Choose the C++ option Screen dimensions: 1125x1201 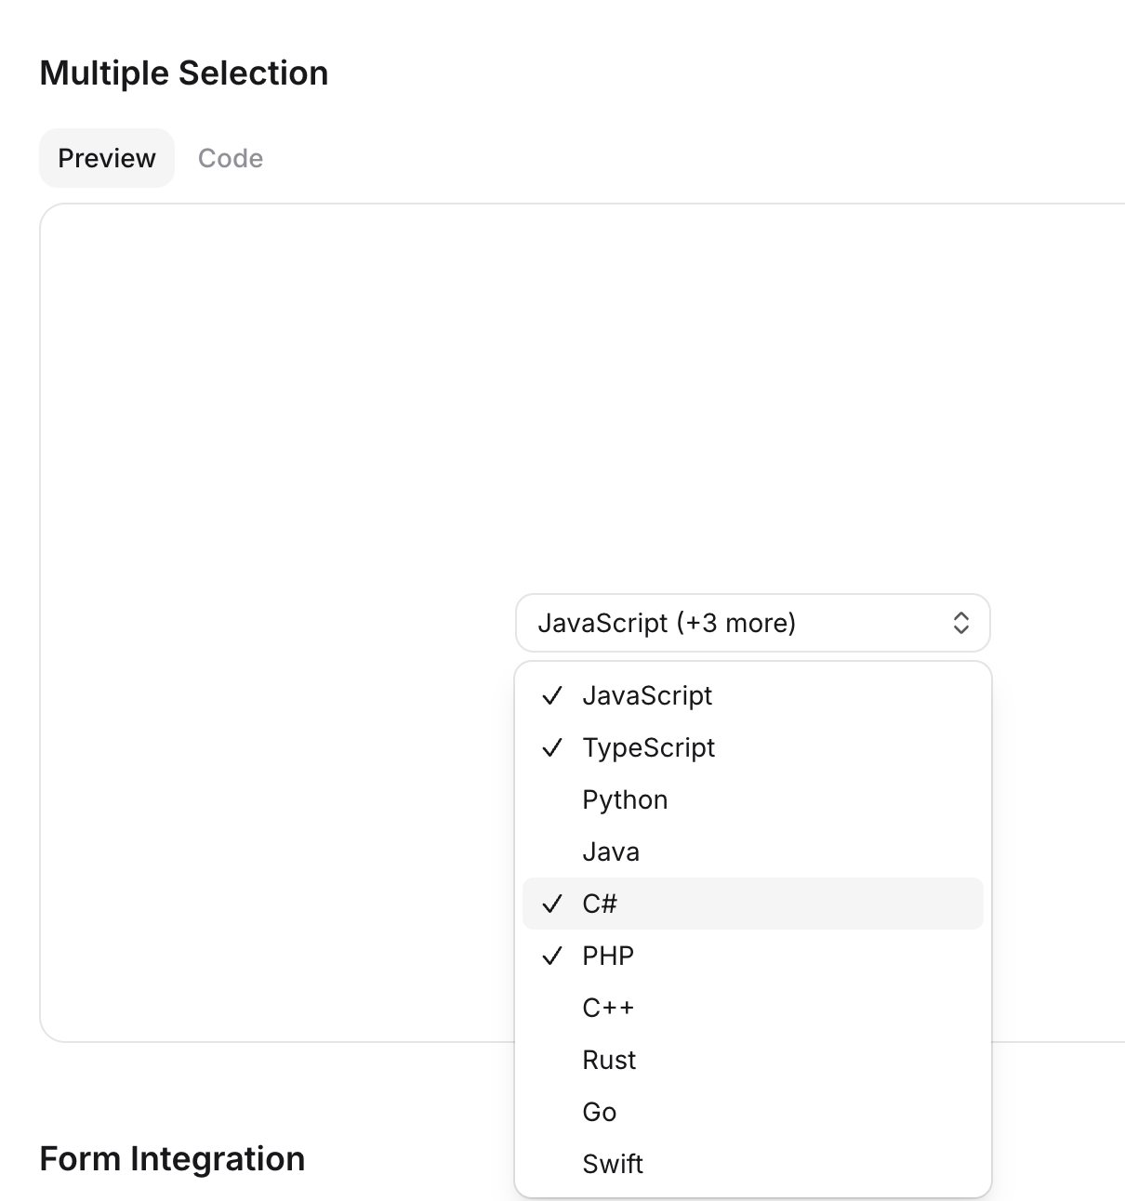(x=753, y=1008)
